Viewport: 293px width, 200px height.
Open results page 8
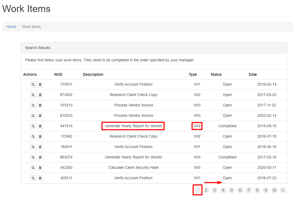click(x=257, y=190)
